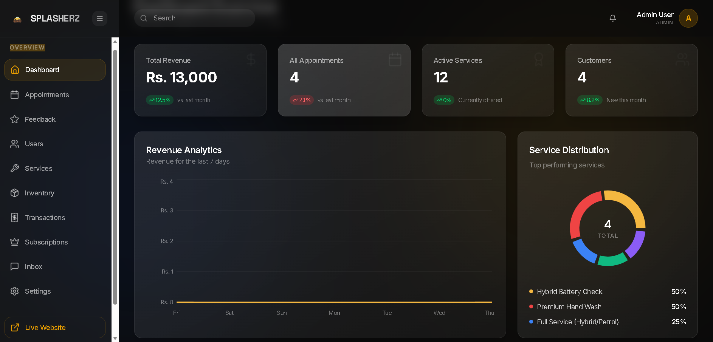Viewport: 713px width, 342px height.
Task: Click the Currently offered caption
Action: (x=480, y=100)
